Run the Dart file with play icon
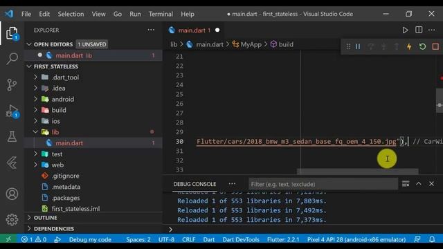Screen dimensions: 443x249 [x=405, y=30]
